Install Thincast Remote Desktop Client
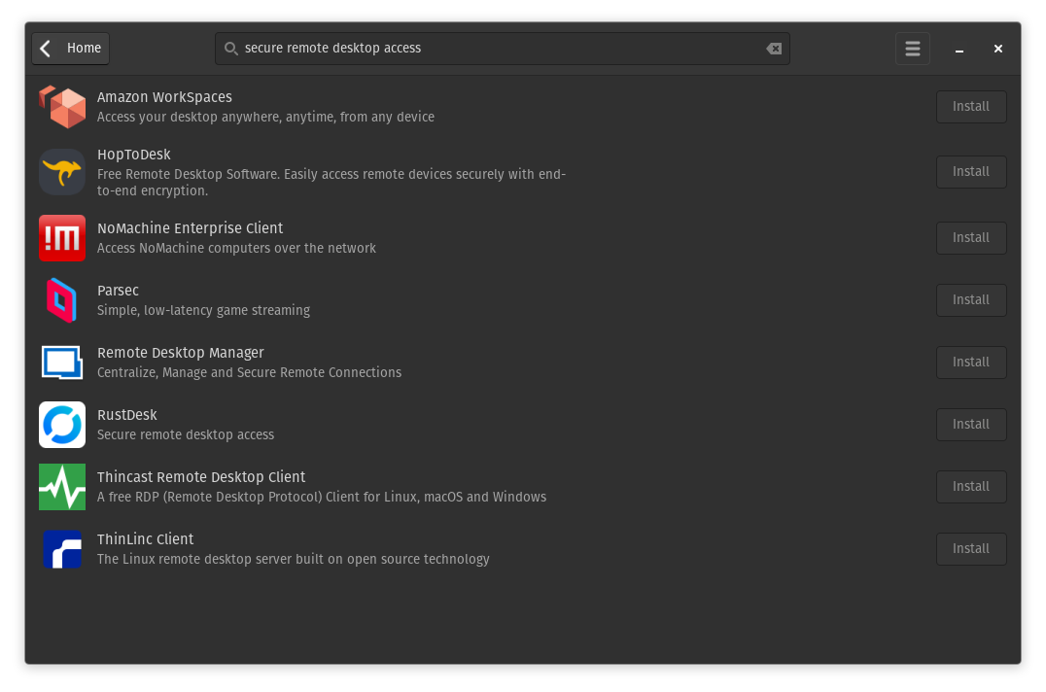1046x692 pixels. [x=971, y=487]
